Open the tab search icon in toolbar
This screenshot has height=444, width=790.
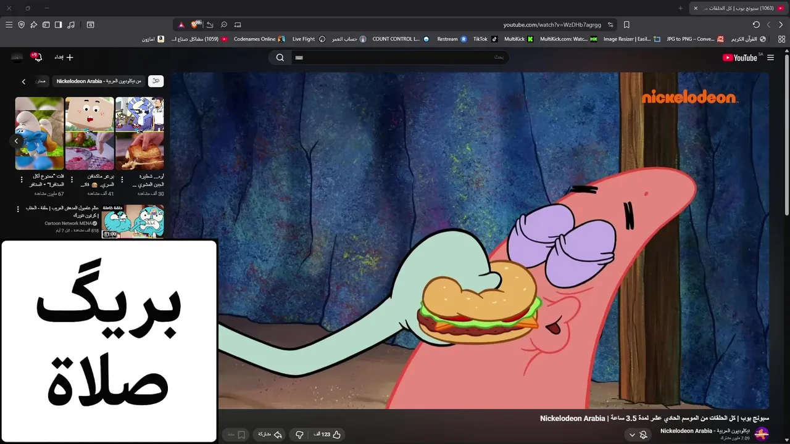(90, 25)
